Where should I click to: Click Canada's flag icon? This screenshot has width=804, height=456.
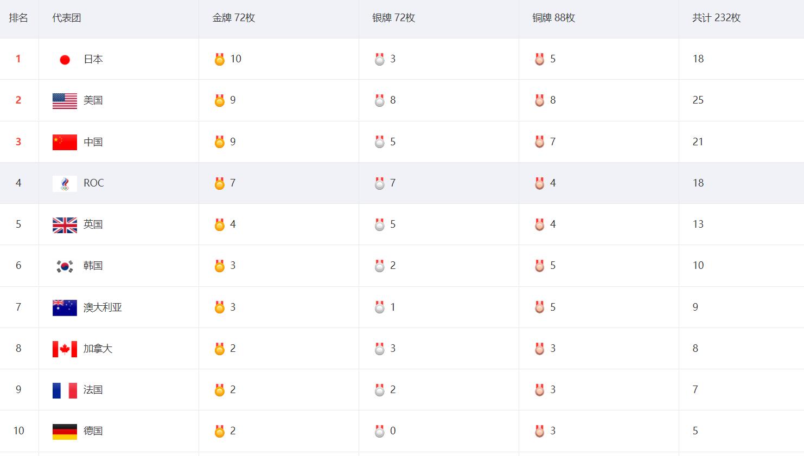pyautogui.click(x=65, y=349)
